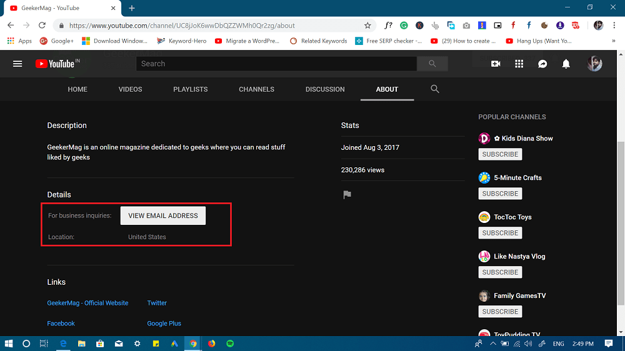
Task: Click the Kids Diana Show channel avatar
Action: pos(484,138)
